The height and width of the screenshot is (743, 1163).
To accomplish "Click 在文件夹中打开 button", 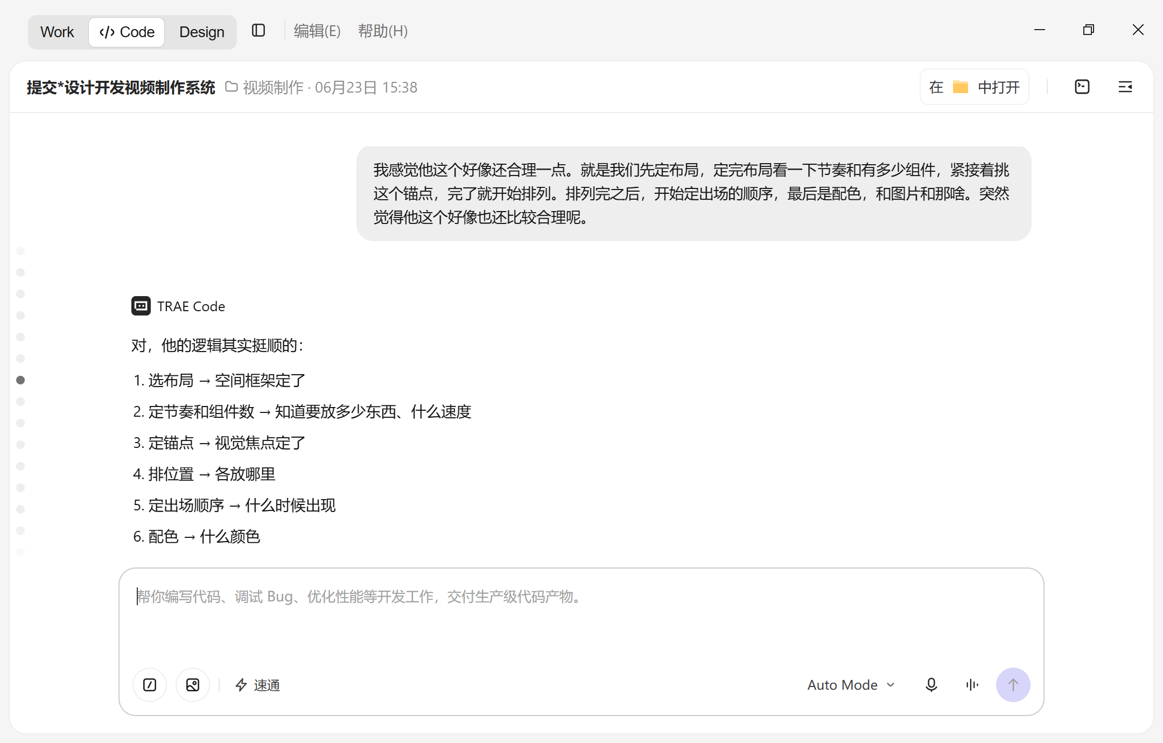I will tap(975, 87).
